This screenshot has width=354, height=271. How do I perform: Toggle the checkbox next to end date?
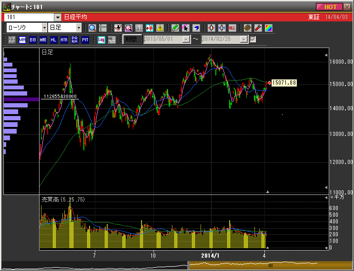[x=253, y=39]
